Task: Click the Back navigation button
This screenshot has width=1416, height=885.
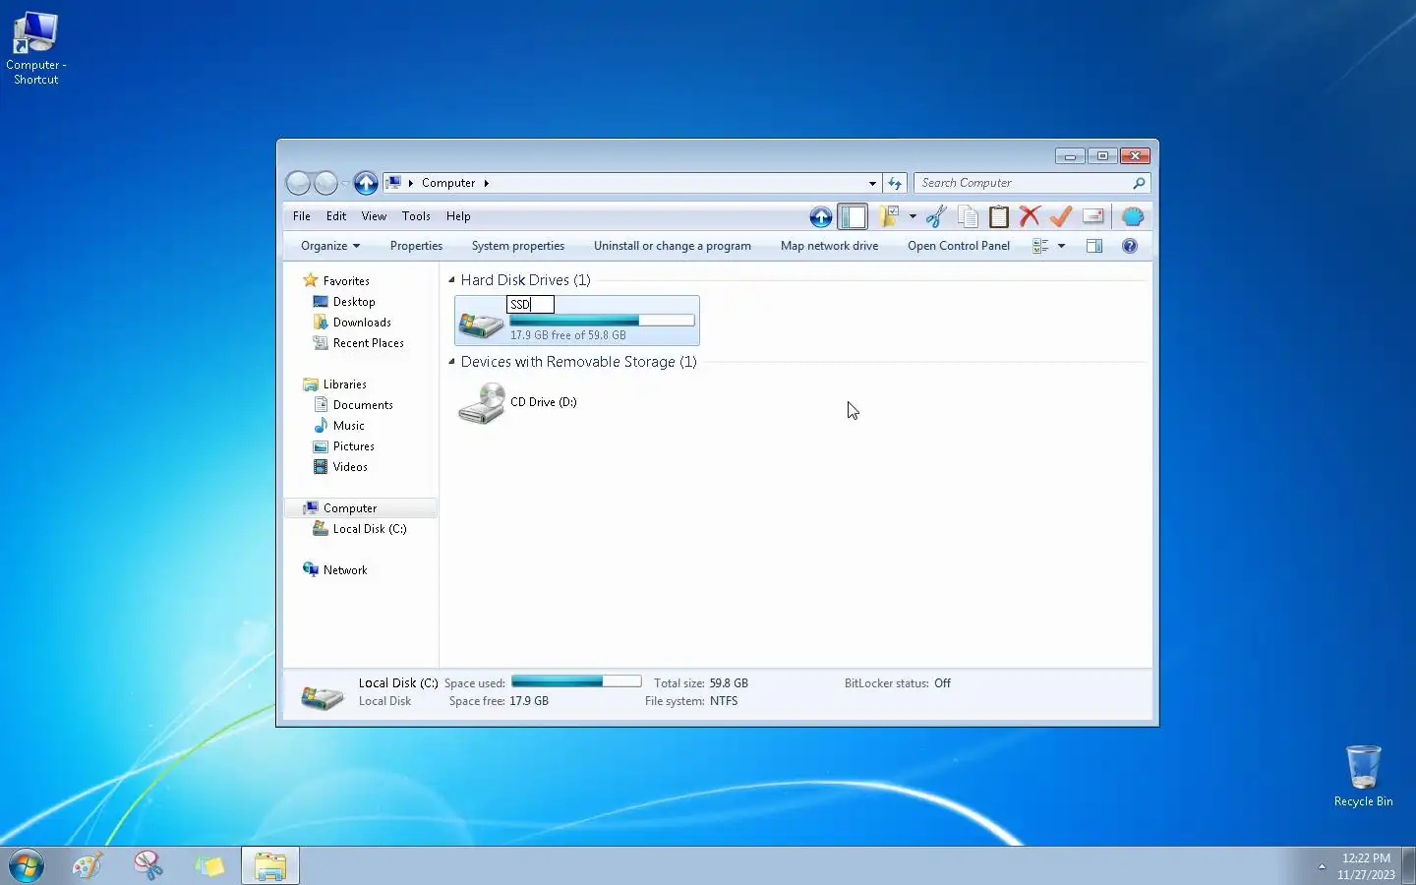Action: pos(299,183)
